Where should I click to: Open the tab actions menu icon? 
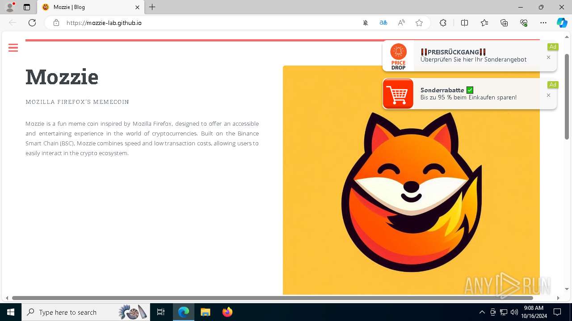27,7
